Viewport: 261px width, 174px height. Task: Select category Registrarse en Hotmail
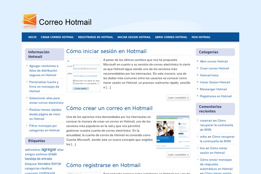[x=216, y=96]
